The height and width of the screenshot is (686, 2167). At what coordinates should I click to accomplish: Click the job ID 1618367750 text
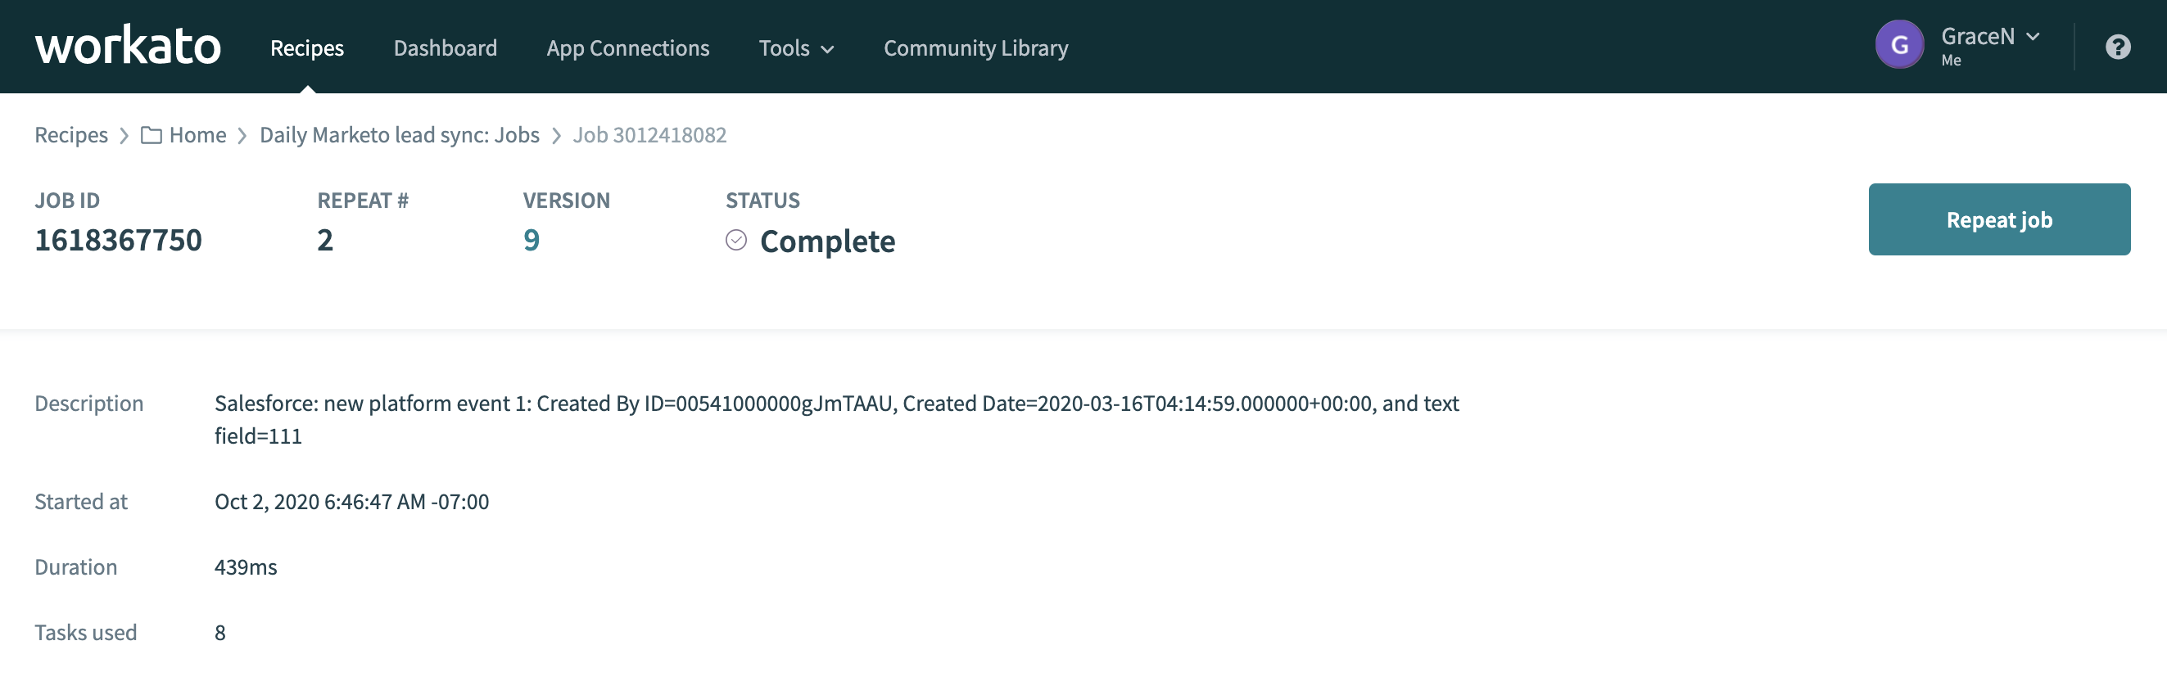[118, 241]
